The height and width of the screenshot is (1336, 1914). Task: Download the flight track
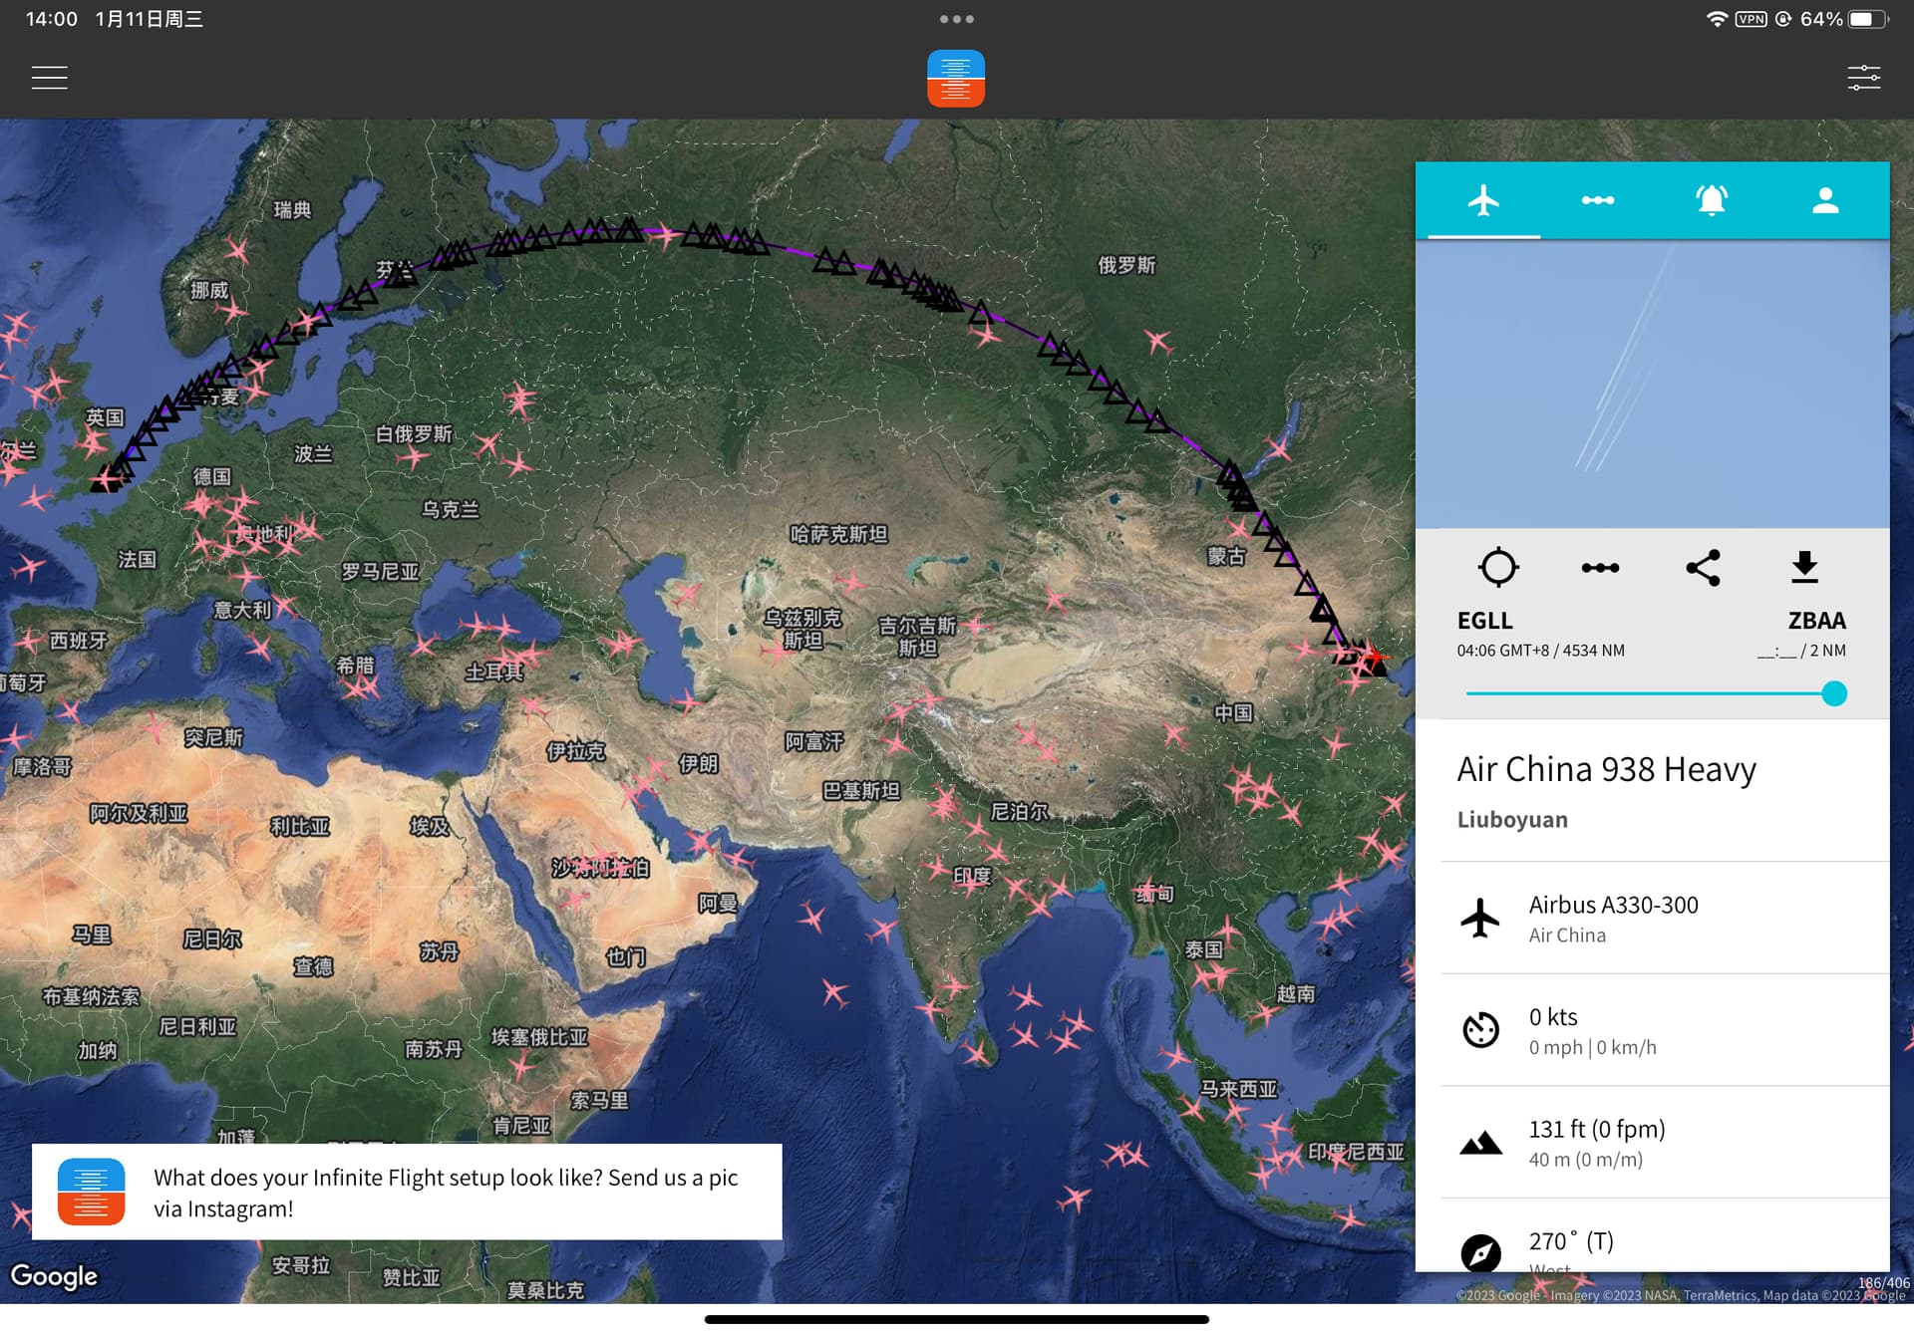pyautogui.click(x=1804, y=567)
